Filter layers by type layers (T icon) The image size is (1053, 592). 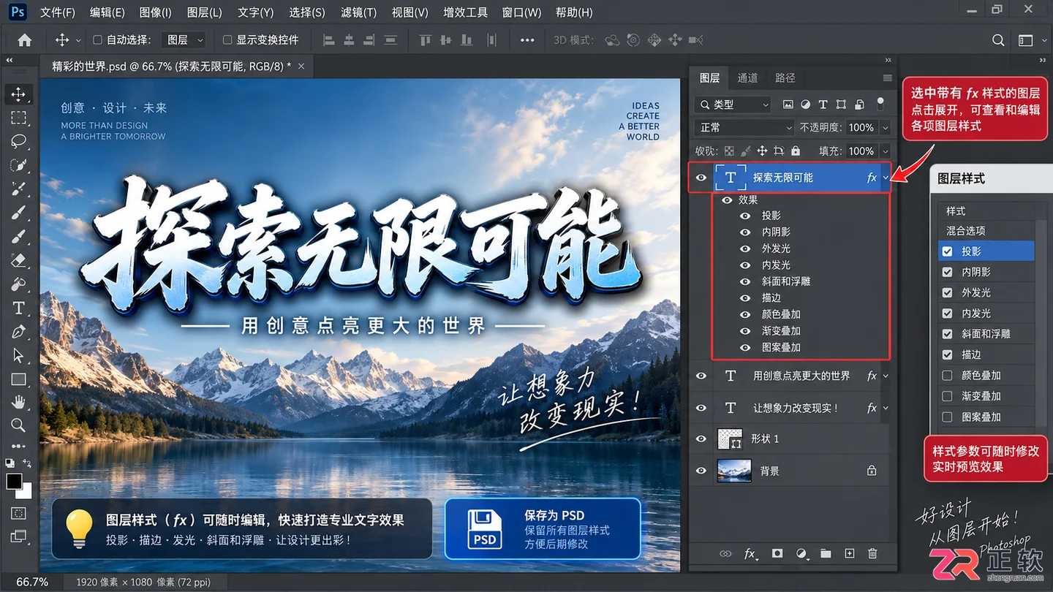pos(823,105)
